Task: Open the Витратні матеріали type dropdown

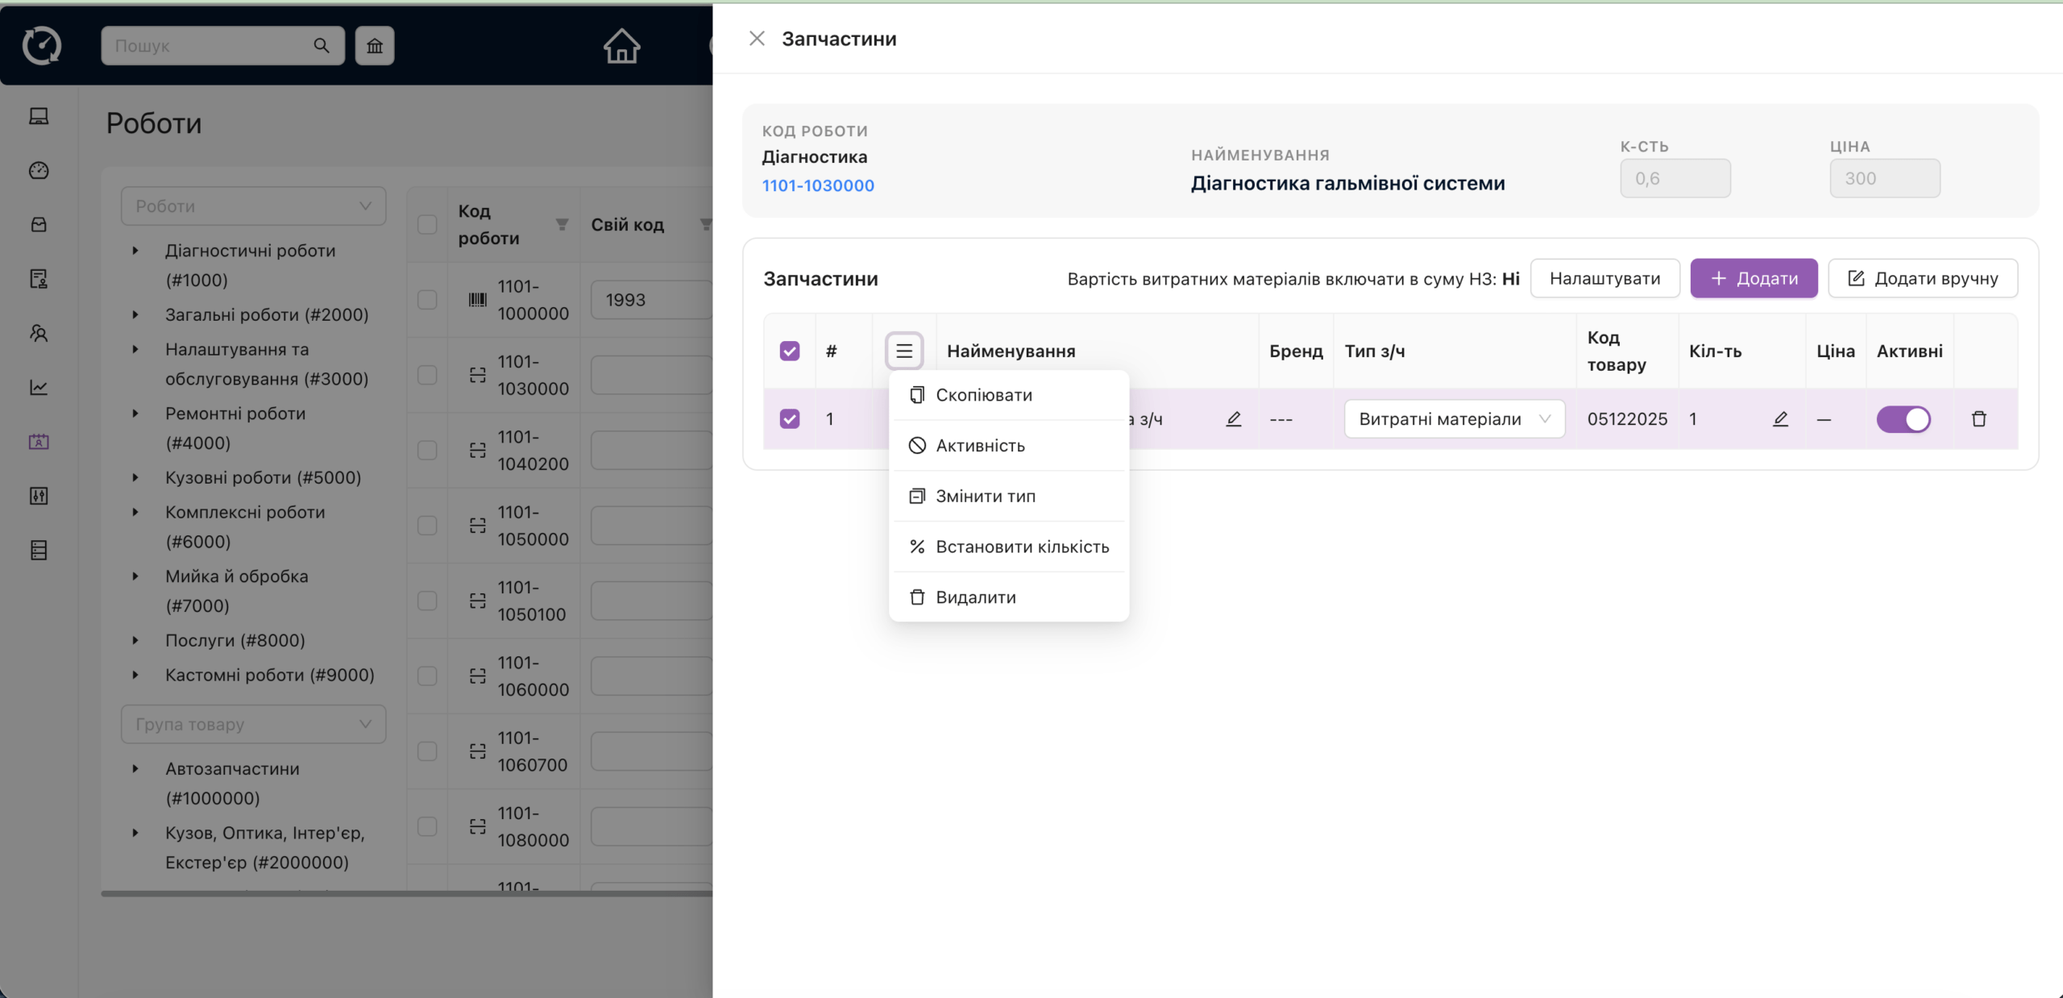Action: pyautogui.click(x=1454, y=419)
